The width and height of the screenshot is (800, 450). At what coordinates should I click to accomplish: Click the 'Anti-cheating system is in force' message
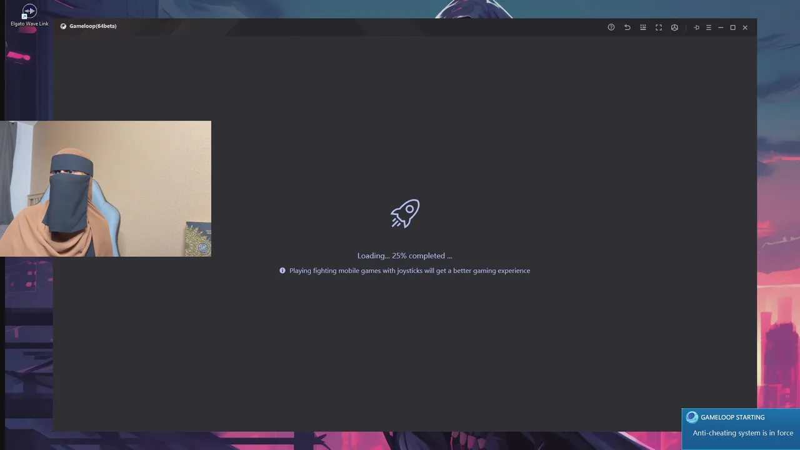742,433
